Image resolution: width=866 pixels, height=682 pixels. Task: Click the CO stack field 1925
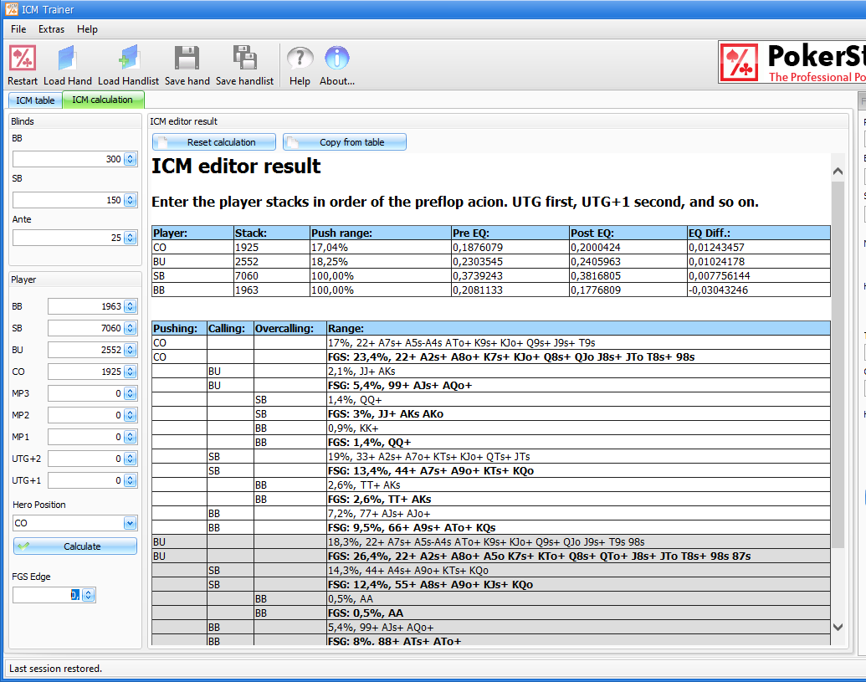pos(85,372)
